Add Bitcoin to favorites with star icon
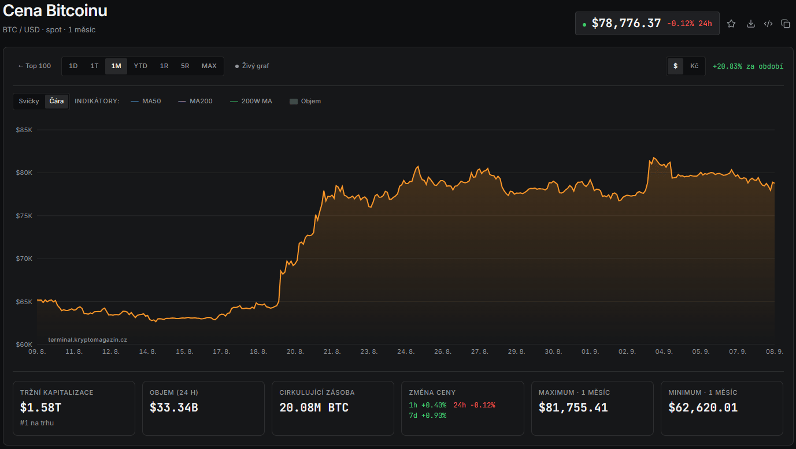Image resolution: width=796 pixels, height=449 pixels. [731, 24]
